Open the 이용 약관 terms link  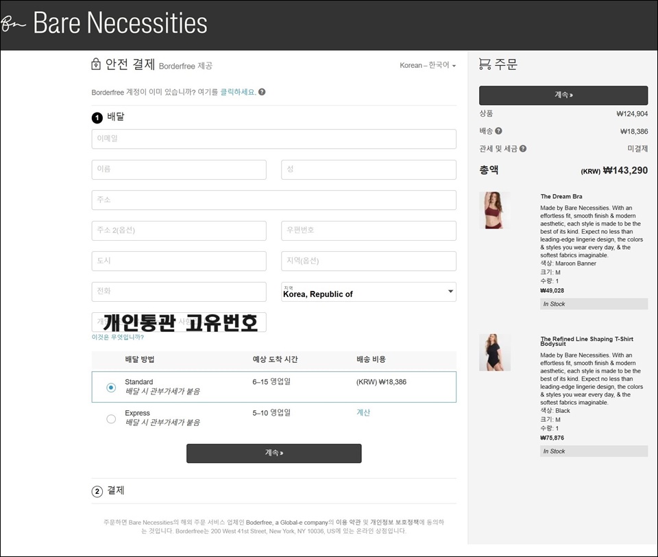348,522
